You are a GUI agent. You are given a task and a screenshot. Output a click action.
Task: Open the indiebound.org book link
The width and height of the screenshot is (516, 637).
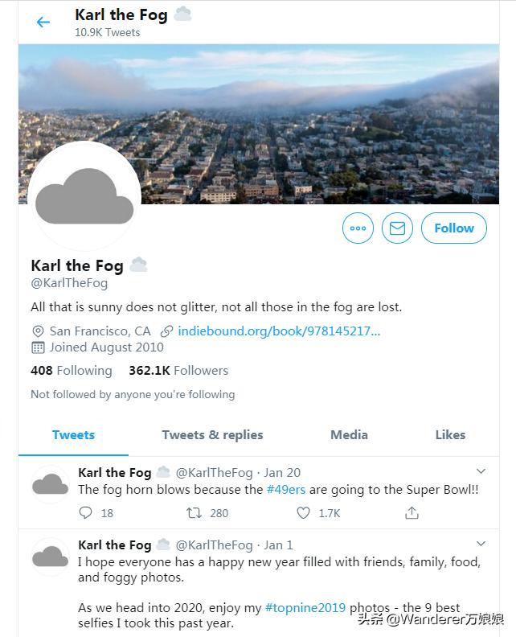coord(279,331)
